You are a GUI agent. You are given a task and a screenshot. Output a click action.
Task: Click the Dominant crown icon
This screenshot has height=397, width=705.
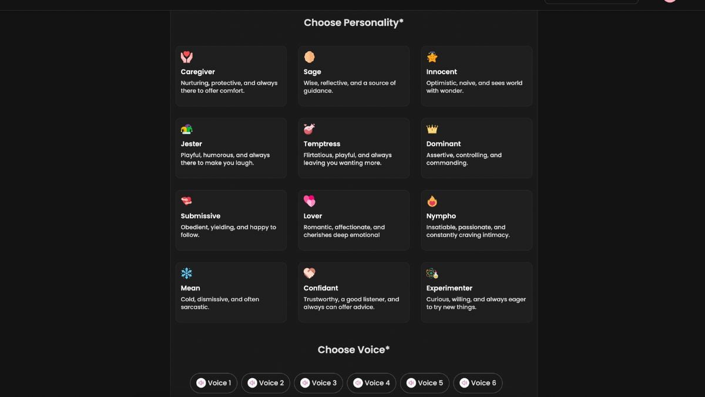pos(432,129)
